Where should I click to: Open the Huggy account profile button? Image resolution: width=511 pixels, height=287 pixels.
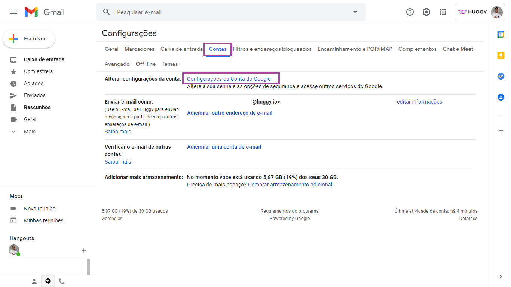[480, 12]
